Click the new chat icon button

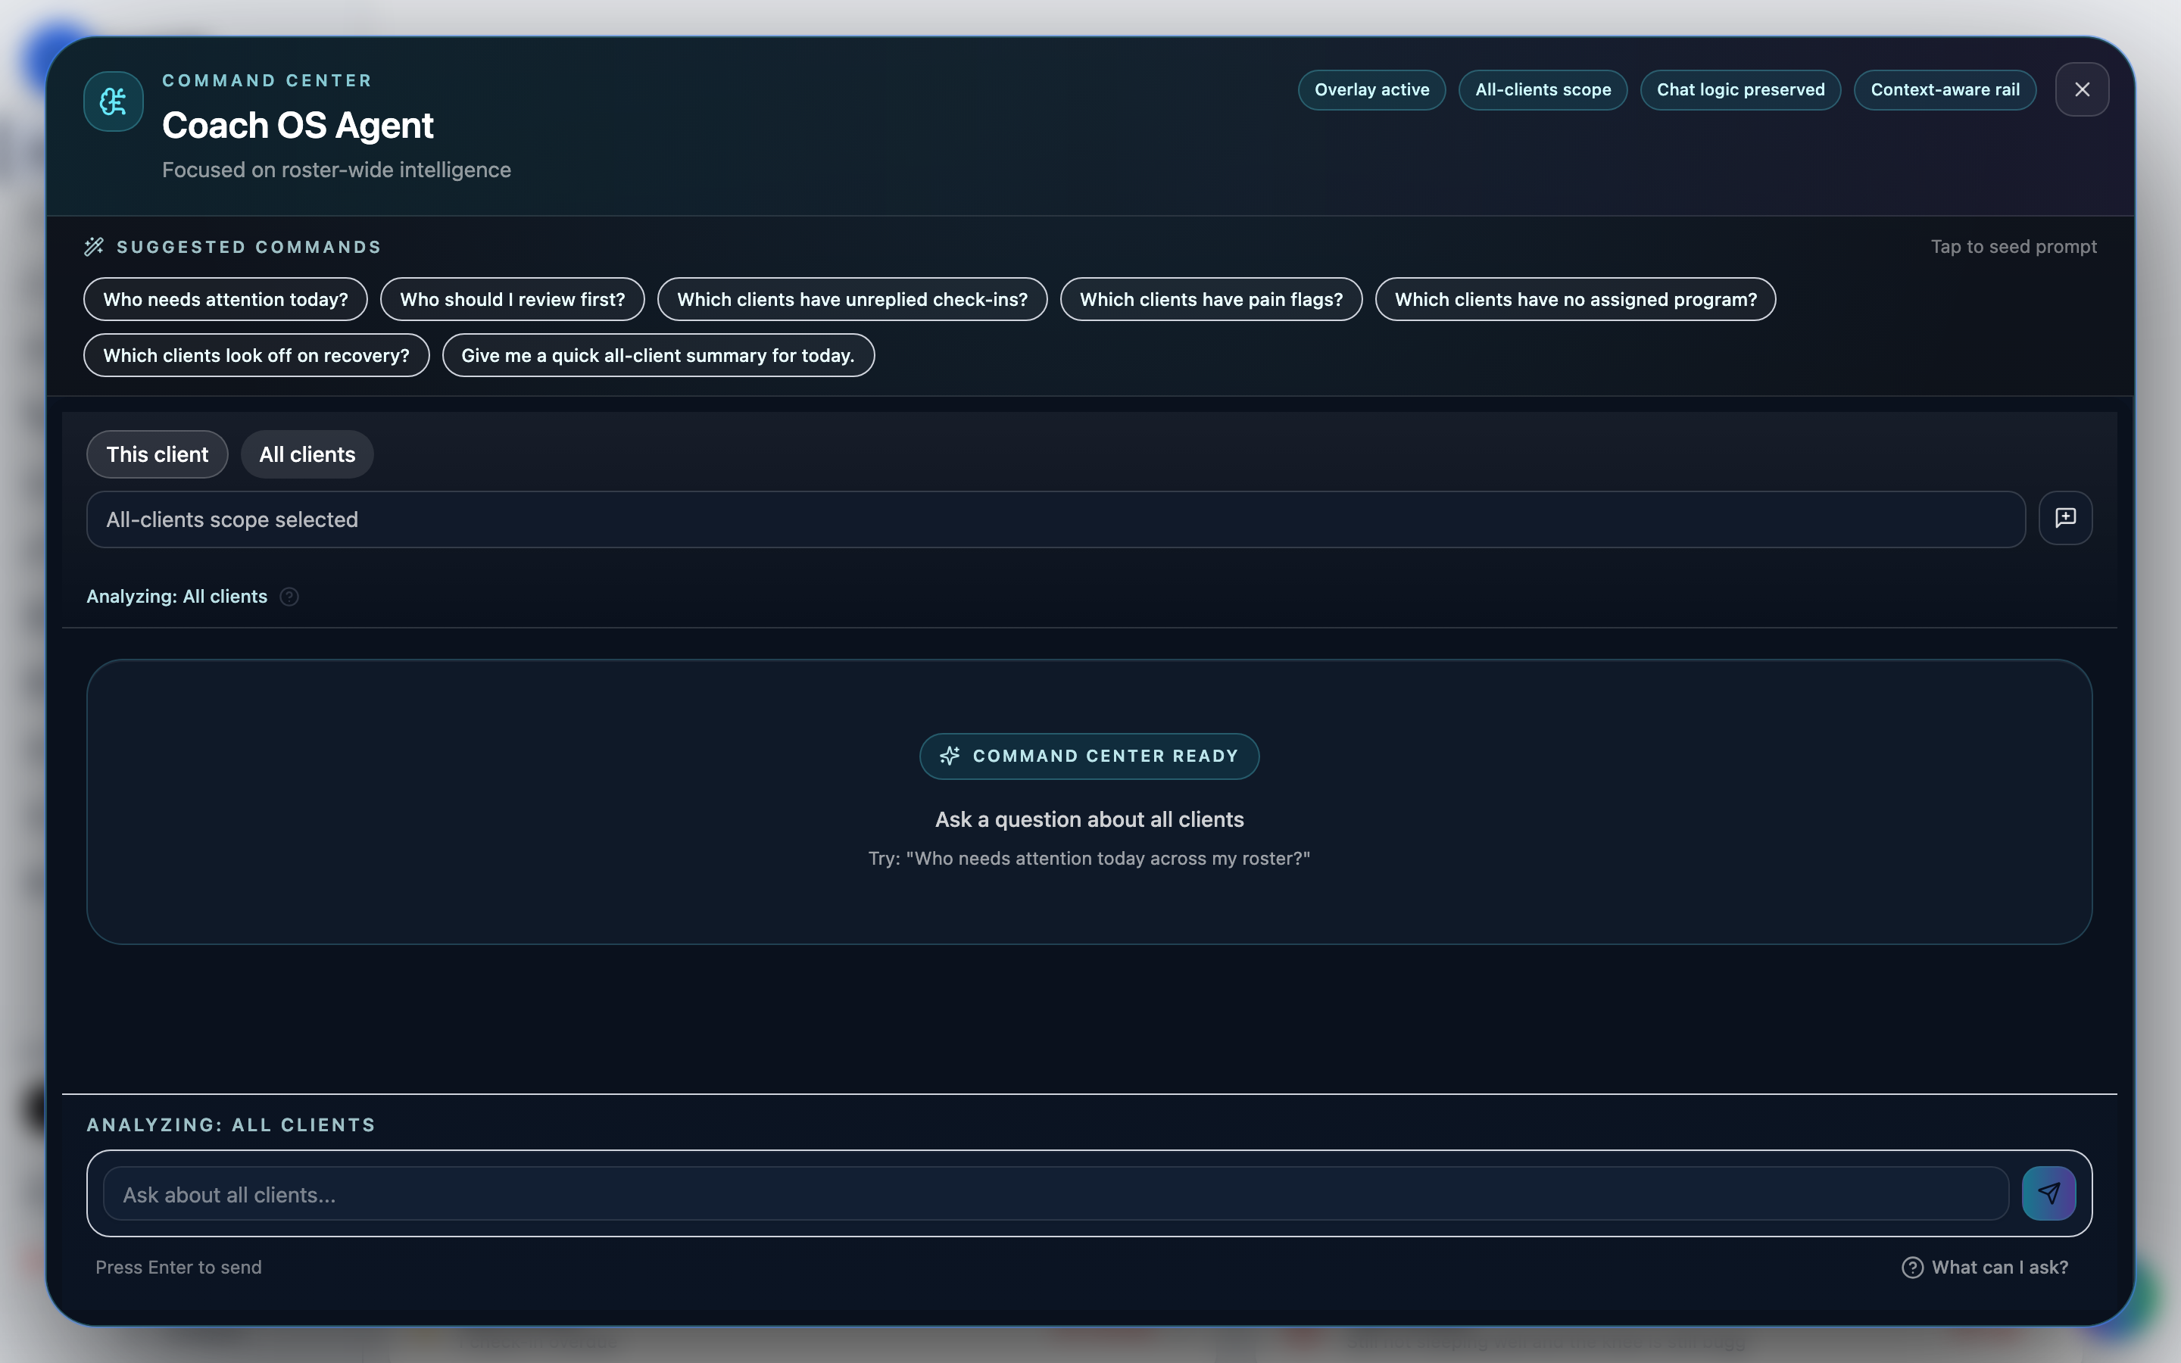point(2064,517)
